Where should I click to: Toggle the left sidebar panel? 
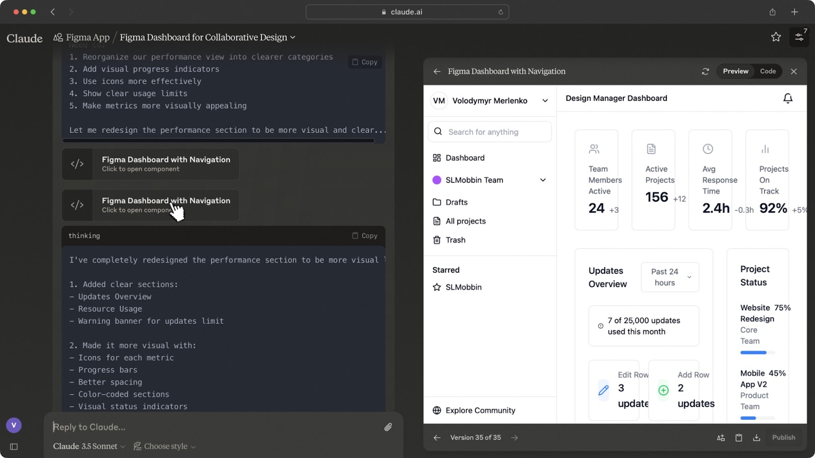pyautogui.click(x=14, y=447)
